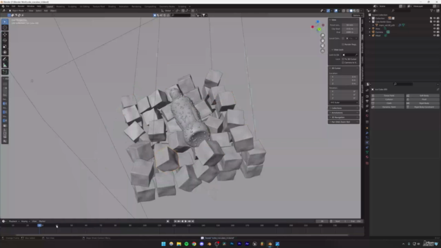Open the Edit menu
This screenshot has height=248, width=441.
tap(14, 6)
